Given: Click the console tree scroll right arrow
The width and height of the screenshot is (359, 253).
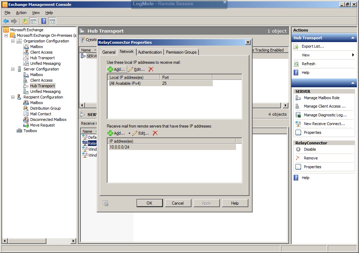Looking at the screenshot, I should [73, 241].
